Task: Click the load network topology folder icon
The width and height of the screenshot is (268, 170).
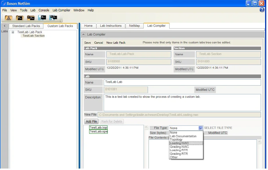Action: pyautogui.click(x=8, y=18)
